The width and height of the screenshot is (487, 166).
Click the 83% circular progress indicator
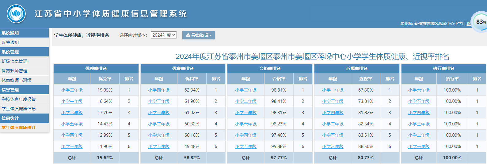pos(480,22)
